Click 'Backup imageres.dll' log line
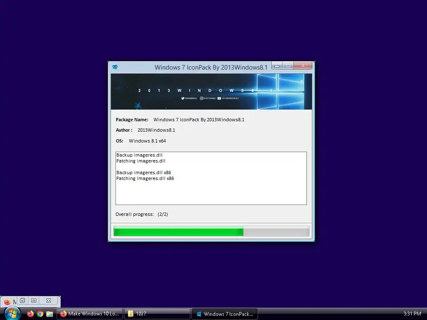The width and height of the screenshot is (427, 320). [x=139, y=155]
